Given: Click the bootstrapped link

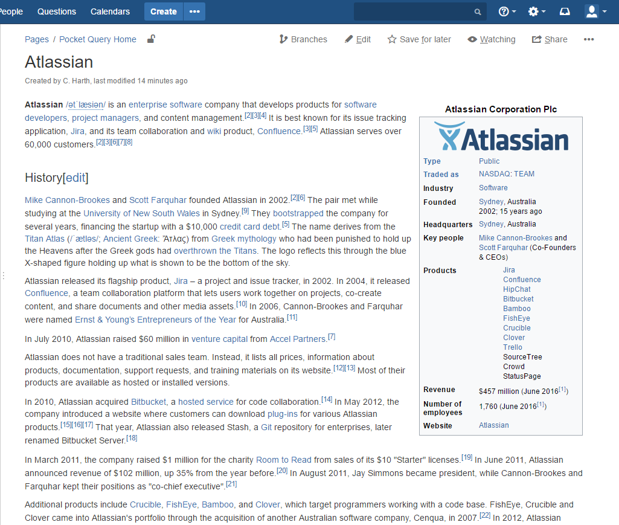Looking at the screenshot, I should (298, 213).
